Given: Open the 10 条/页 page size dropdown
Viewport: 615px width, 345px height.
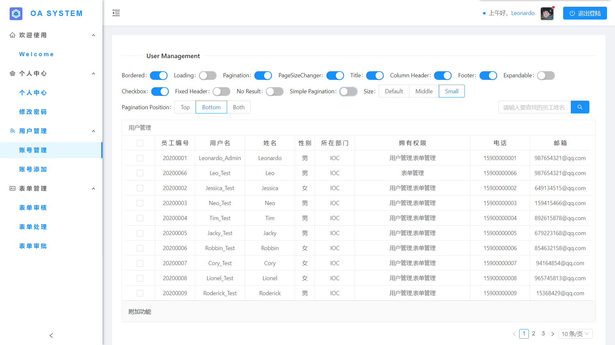Looking at the screenshot, I should [x=575, y=334].
